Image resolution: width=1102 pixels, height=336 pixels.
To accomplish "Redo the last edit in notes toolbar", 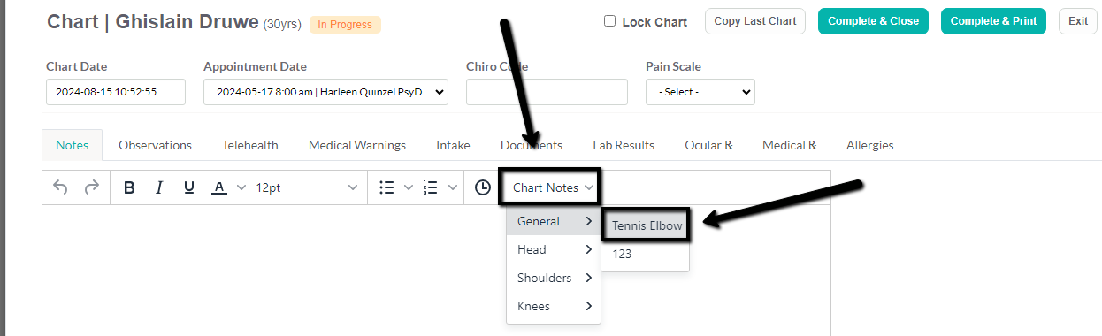I will [x=91, y=187].
